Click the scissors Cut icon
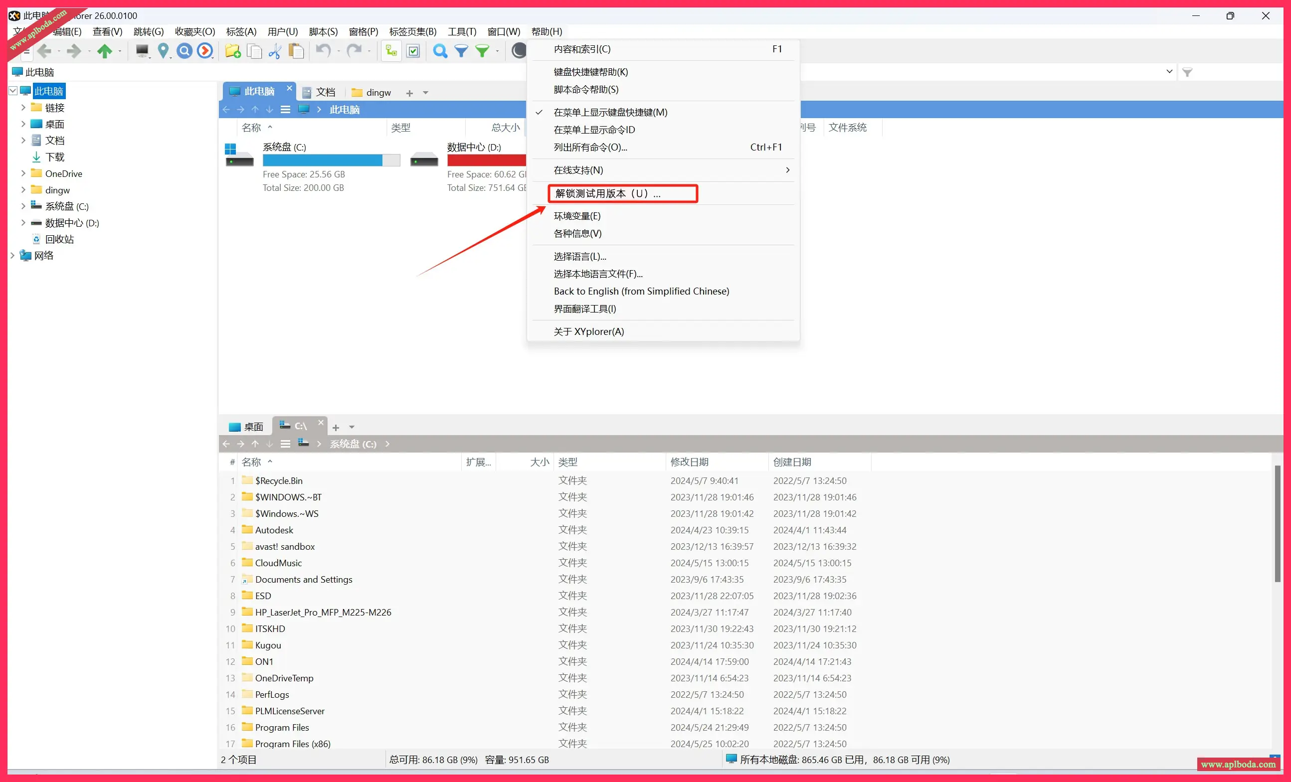The width and height of the screenshot is (1291, 782). [275, 51]
